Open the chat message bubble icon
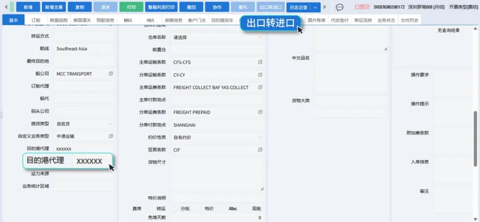This screenshot has width=480, height=222. click(340, 7)
